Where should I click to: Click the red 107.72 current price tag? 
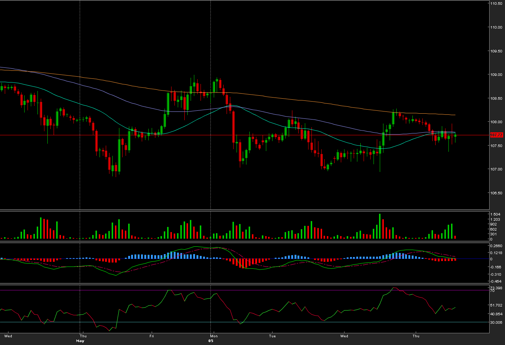click(x=497, y=135)
